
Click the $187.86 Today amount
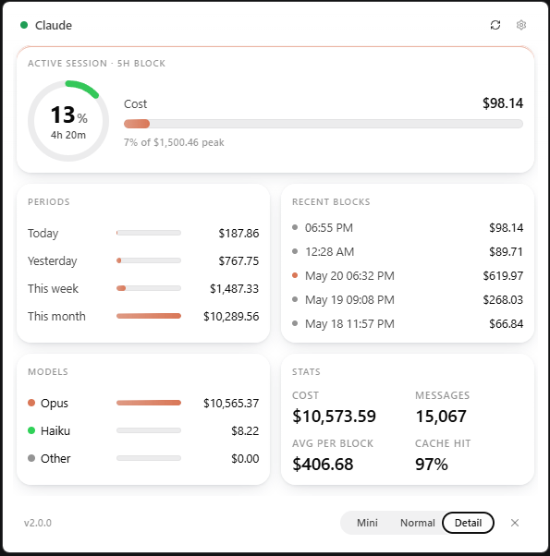click(x=238, y=234)
